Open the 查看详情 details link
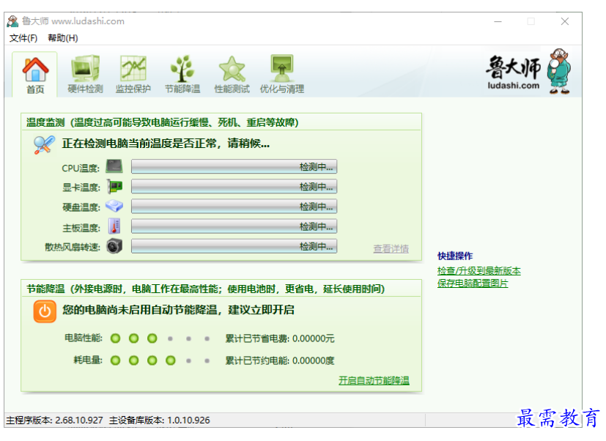The width and height of the screenshot is (606, 441). click(x=391, y=249)
